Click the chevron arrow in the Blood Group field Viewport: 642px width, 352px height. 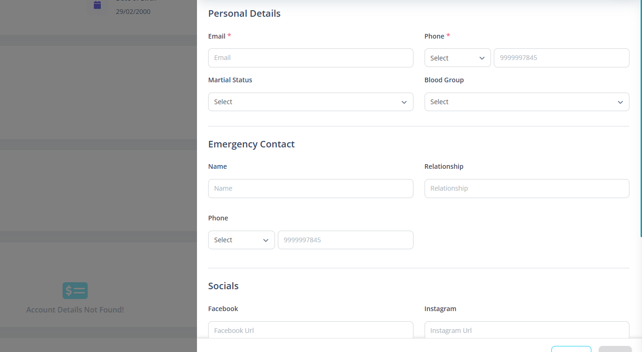[620, 102]
